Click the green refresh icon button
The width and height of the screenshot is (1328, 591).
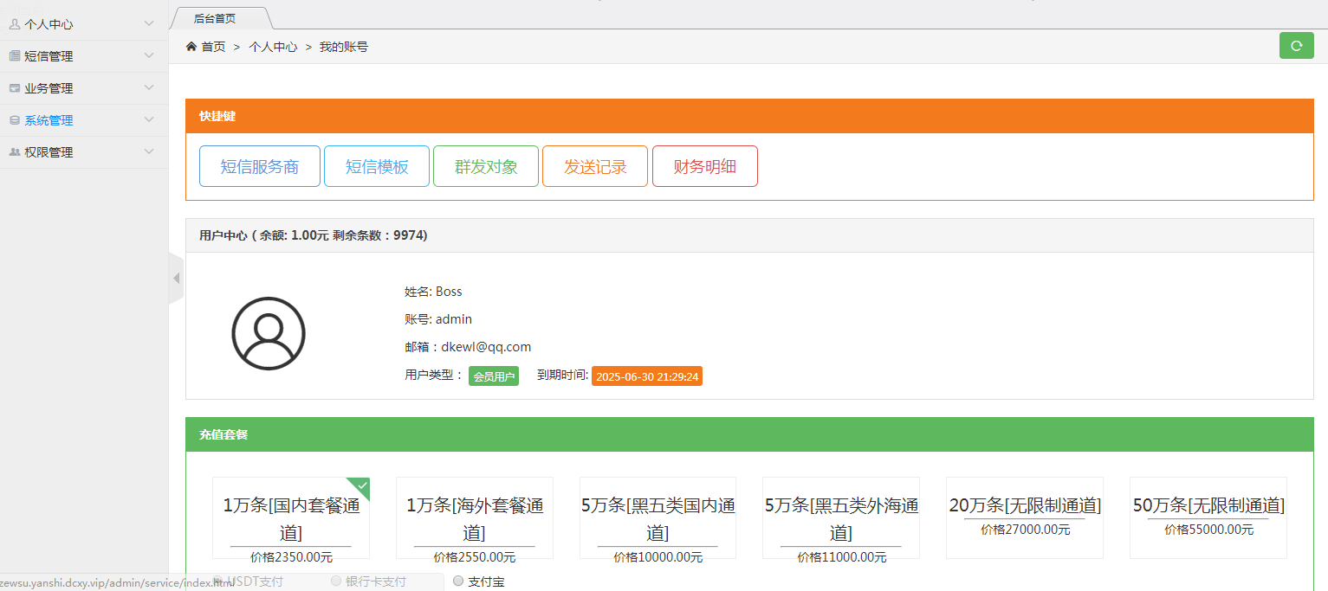tap(1296, 46)
